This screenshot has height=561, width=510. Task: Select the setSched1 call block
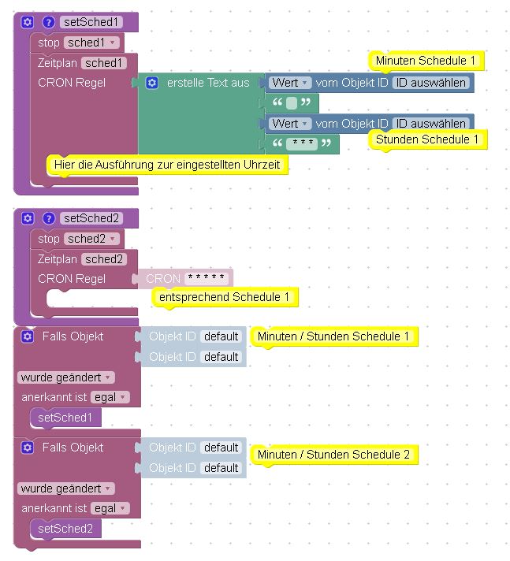pyautogui.click(x=65, y=418)
